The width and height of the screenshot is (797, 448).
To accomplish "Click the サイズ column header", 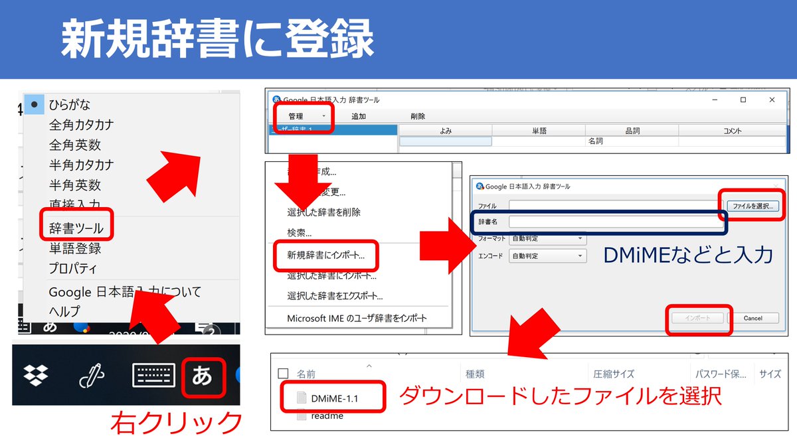I will coord(770,374).
